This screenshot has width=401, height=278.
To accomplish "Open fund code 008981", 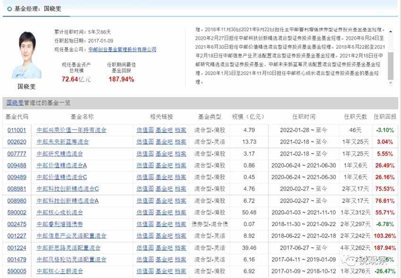I will click(x=17, y=189).
